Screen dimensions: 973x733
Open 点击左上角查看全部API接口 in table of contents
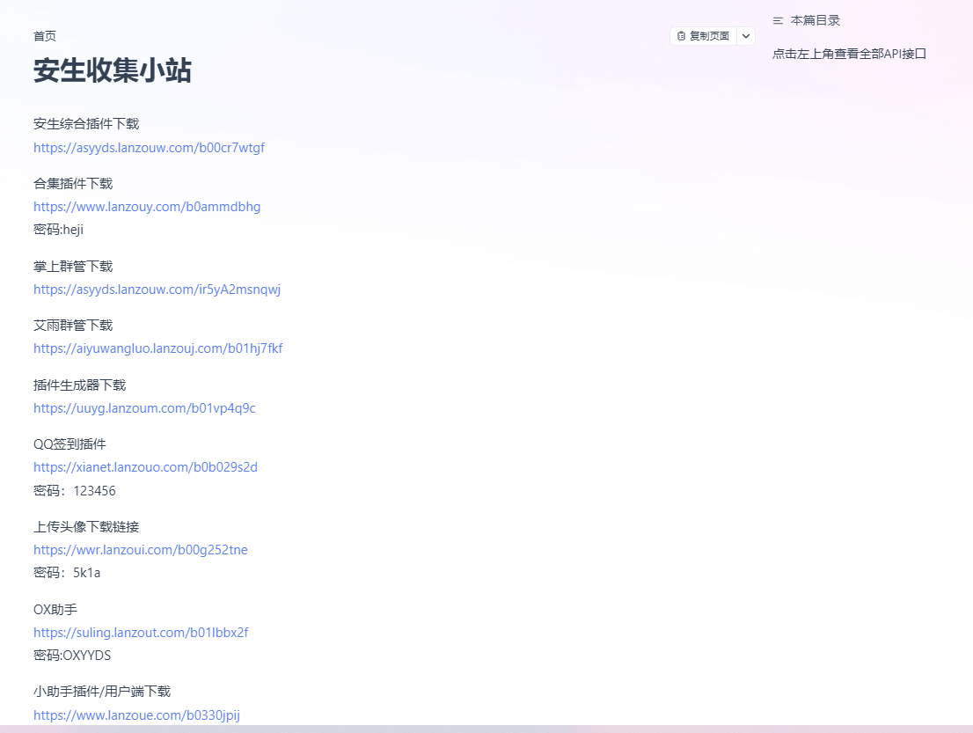point(849,54)
